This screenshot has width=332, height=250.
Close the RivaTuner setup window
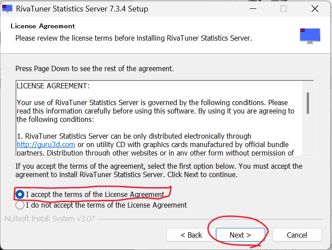coord(315,9)
